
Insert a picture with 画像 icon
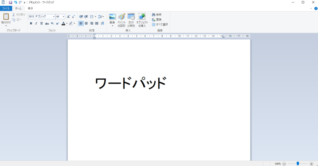pos(112,17)
